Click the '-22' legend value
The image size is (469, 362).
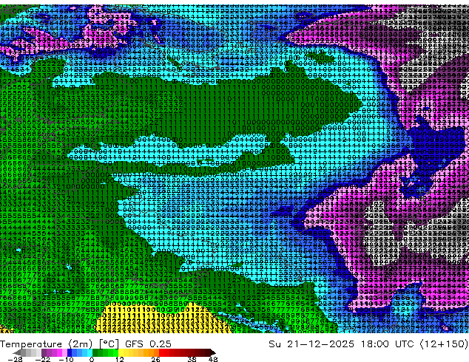point(42,359)
